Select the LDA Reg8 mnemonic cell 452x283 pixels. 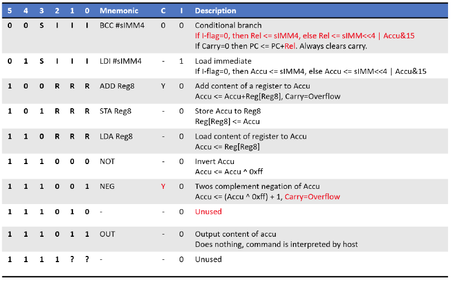pos(116,136)
